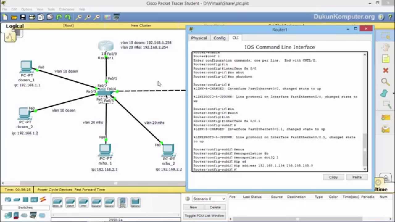Open the View menu
Image resolution: width=395 pixels, height=222 pixels.
(x=40, y=9)
